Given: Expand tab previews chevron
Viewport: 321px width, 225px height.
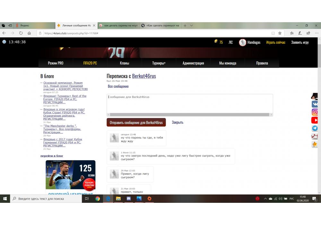Looking at the screenshot, I should pyautogui.click(x=191, y=26).
